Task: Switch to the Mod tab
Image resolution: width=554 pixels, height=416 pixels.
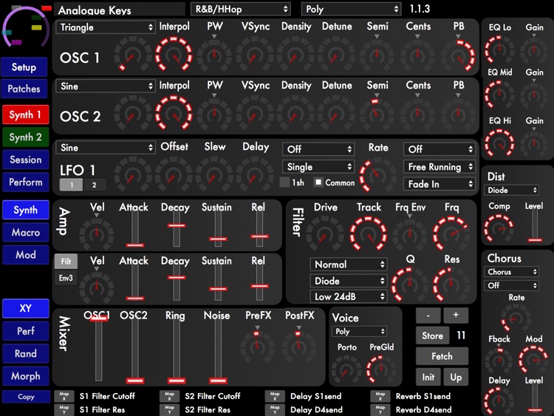Action: [x=25, y=254]
